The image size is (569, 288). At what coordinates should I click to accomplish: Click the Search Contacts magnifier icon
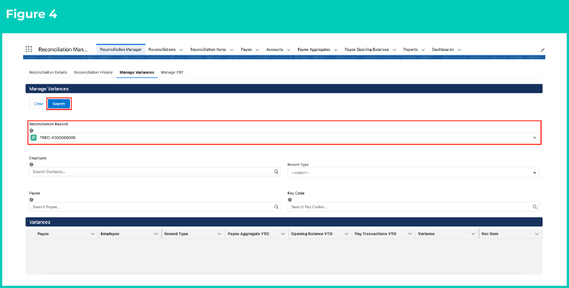click(x=276, y=172)
